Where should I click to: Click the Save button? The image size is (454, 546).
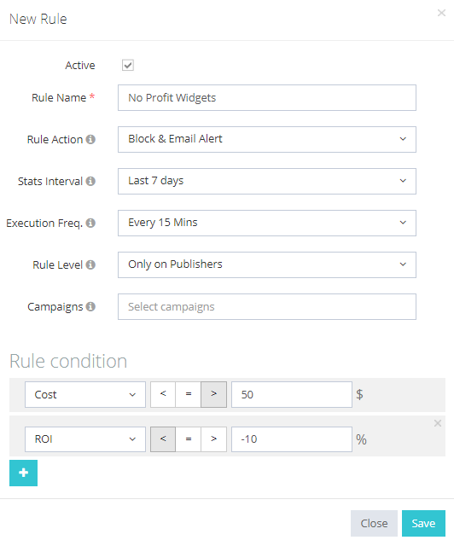pos(423,523)
